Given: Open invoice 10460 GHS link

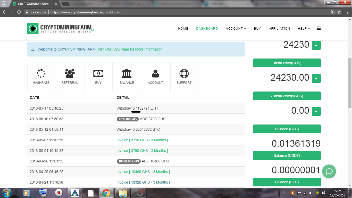Looking at the screenshot, I should click(x=143, y=172).
